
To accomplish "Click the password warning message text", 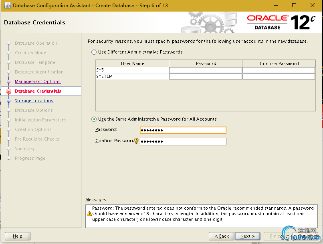I will 203,214.
